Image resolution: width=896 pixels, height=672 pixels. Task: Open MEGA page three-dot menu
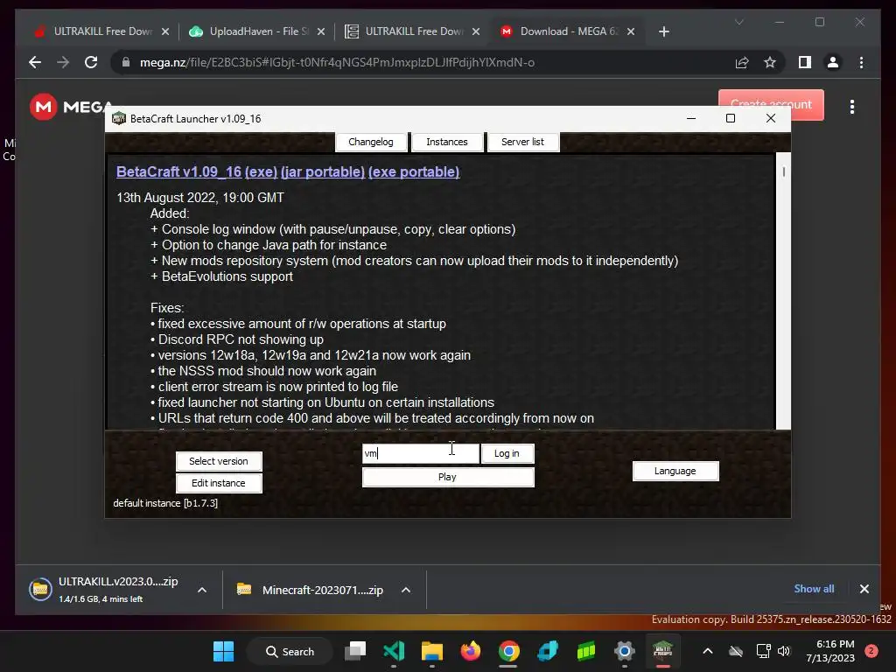click(852, 107)
